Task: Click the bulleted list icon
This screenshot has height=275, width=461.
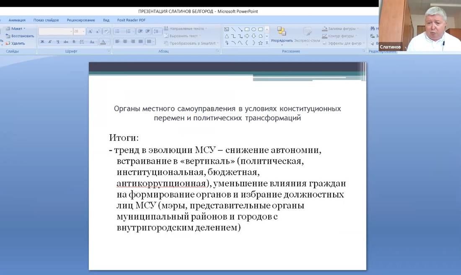Action: [x=118, y=31]
